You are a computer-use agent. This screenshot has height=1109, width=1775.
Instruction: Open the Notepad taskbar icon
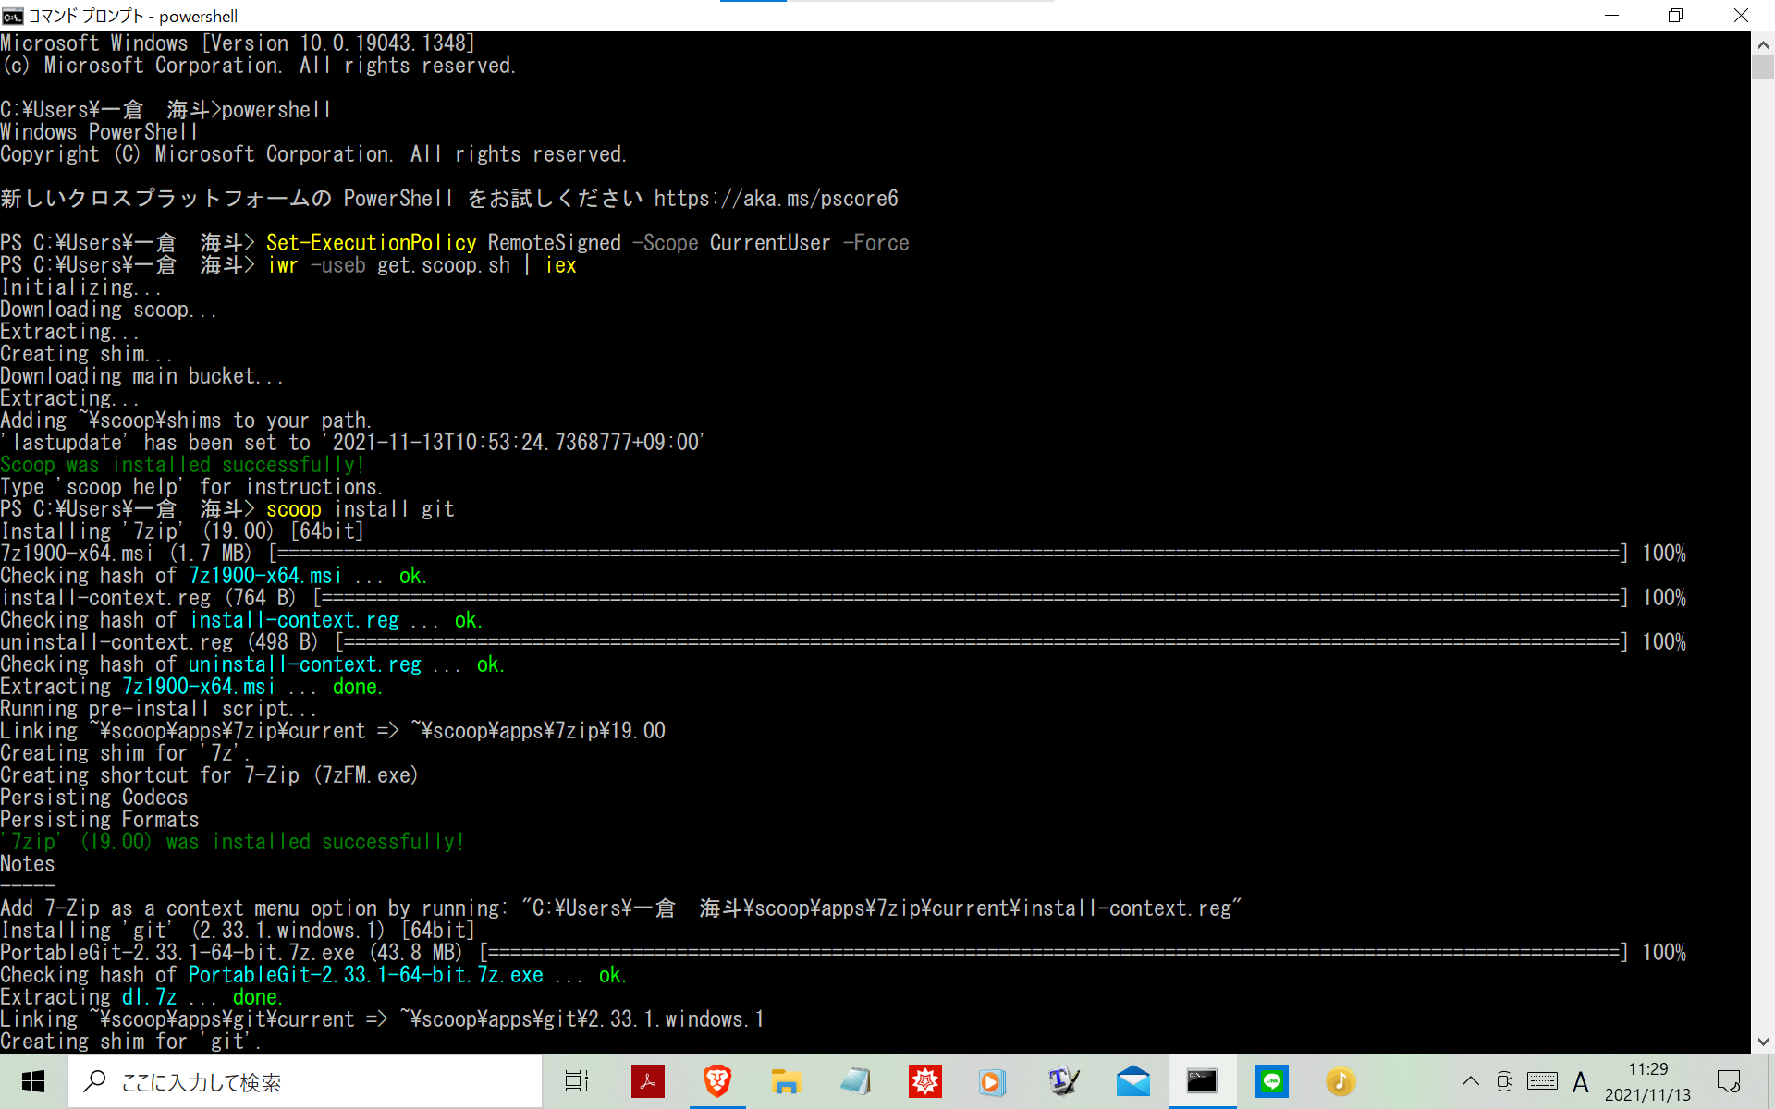pyautogui.click(x=856, y=1081)
